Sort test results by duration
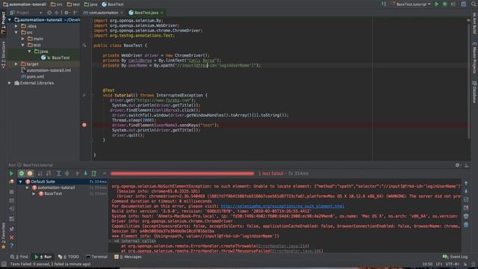Viewport: 478px width, 269px height. coord(49,173)
